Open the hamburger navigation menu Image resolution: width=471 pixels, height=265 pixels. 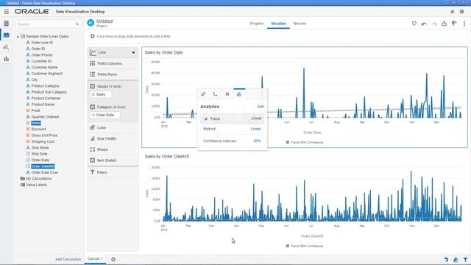point(7,12)
